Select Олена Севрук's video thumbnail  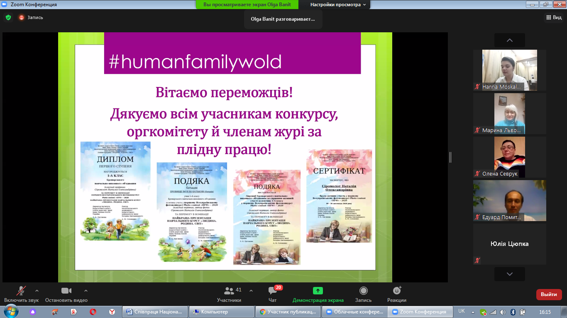pyautogui.click(x=509, y=157)
